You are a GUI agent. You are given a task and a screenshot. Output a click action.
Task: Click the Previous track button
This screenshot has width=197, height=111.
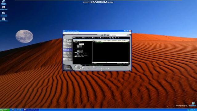pos(101,68)
